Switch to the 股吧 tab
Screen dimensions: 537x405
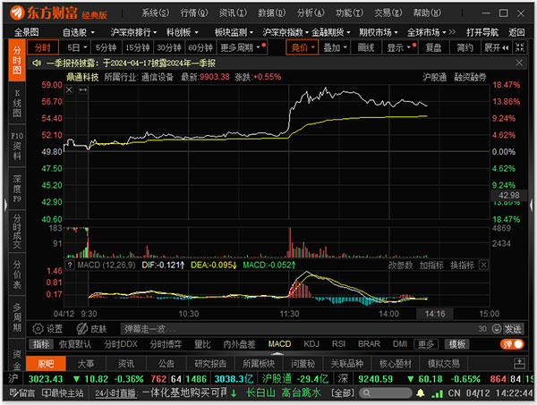tap(46, 364)
